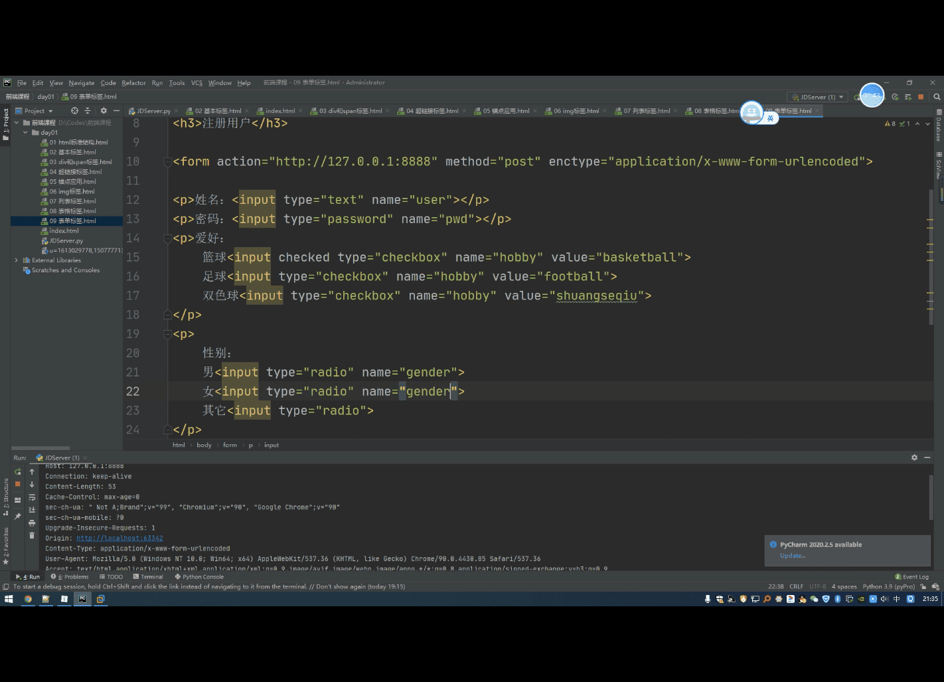The width and height of the screenshot is (944, 682).
Task: Toggle scroll to end in Run console
Action: 32,510
